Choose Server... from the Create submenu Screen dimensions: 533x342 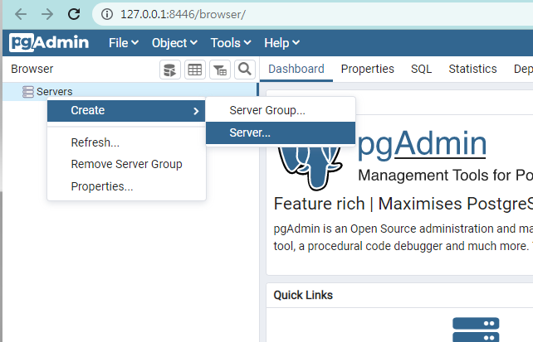pos(281,132)
